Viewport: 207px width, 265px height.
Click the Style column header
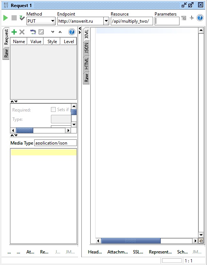[x=52, y=42]
